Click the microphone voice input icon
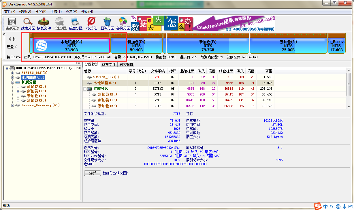 (x=344, y=207)
